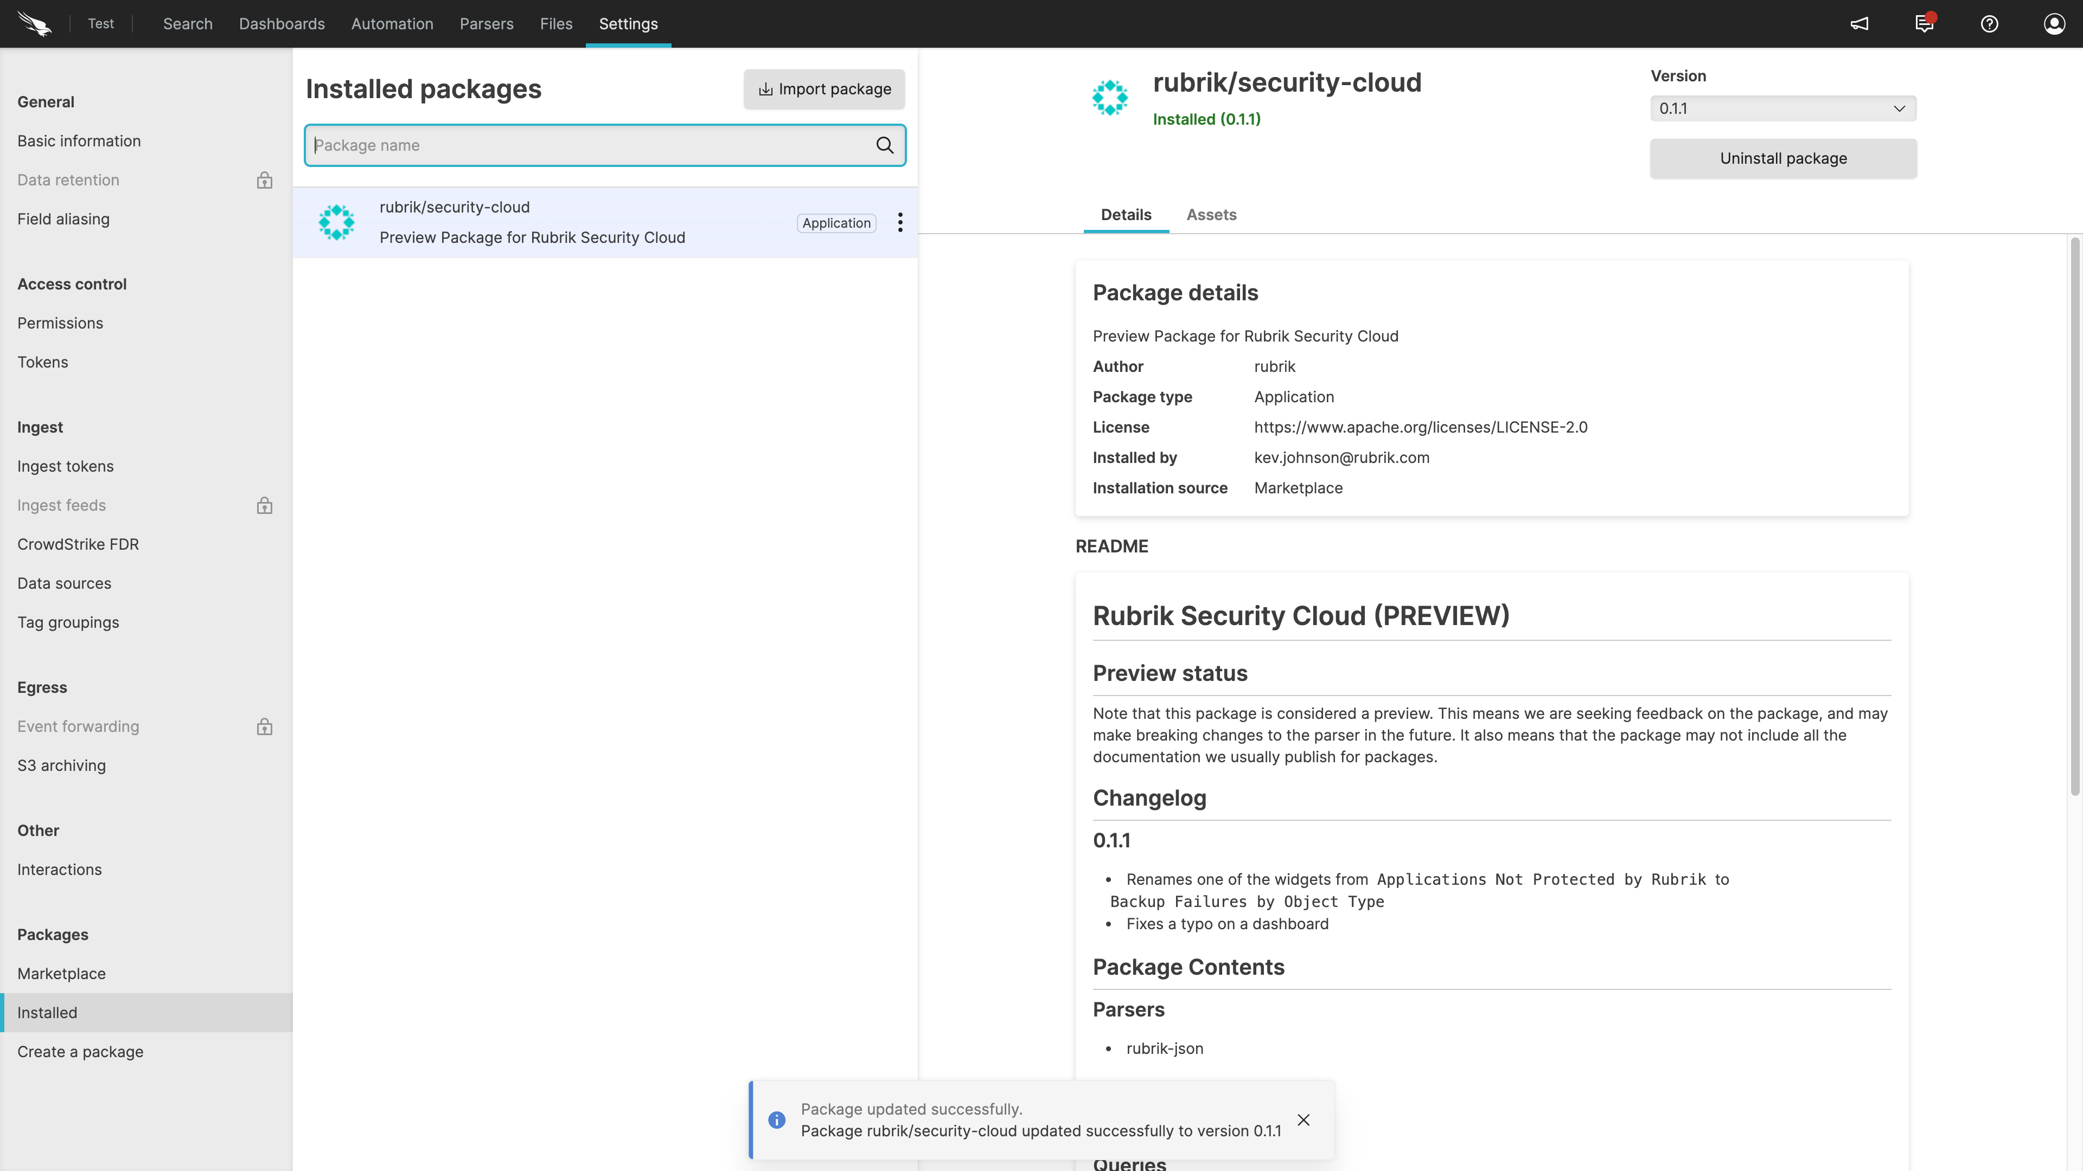Click the lock icon beside Data retention
This screenshot has width=2083, height=1171.
pos(264,180)
